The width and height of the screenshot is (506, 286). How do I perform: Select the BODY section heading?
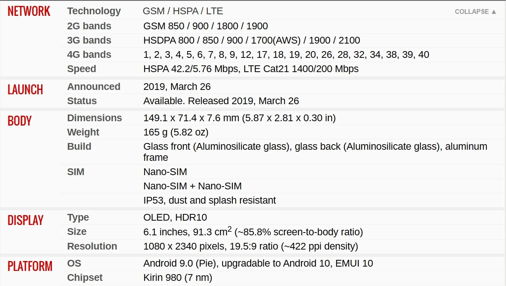click(x=19, y=121)
